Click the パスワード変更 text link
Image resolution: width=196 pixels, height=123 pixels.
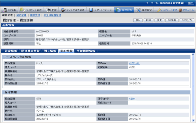tap(169, 10)
